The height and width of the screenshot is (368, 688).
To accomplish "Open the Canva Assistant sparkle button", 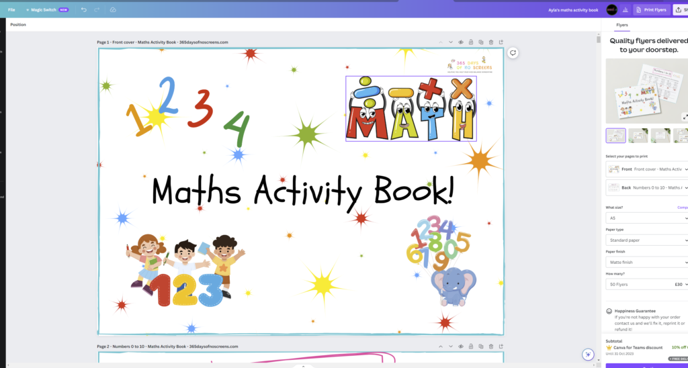I will click(x=588, y=354).
